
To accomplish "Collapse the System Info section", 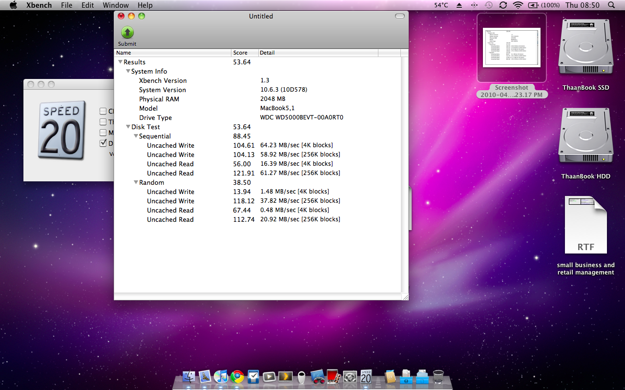I will pyautogui.click(x=128, y=71).
